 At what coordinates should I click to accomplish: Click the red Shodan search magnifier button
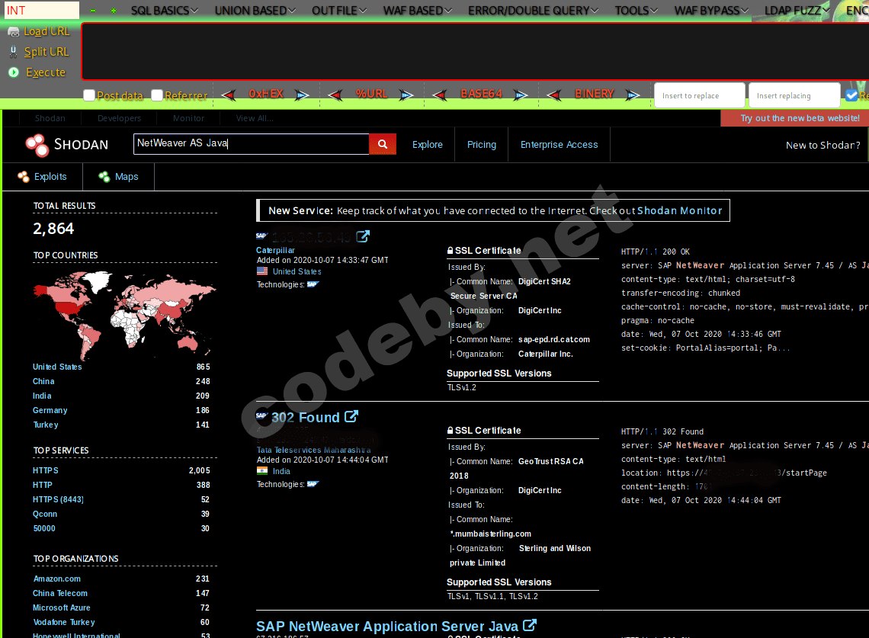click(x=383, y=144)
